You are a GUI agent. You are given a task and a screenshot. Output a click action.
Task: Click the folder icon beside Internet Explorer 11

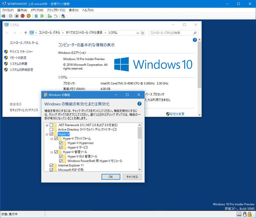point(55,165)
